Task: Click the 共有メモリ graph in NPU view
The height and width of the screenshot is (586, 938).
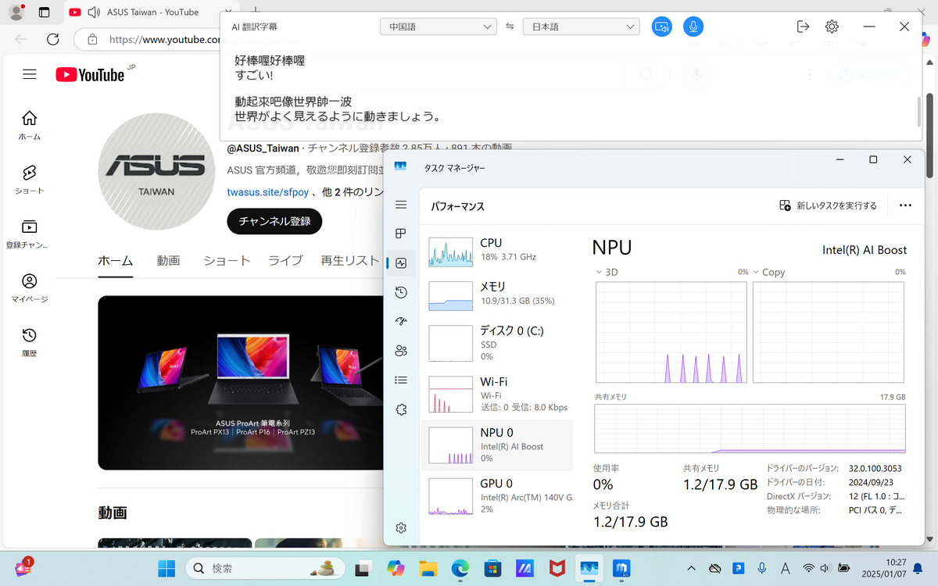Action: 750,428
